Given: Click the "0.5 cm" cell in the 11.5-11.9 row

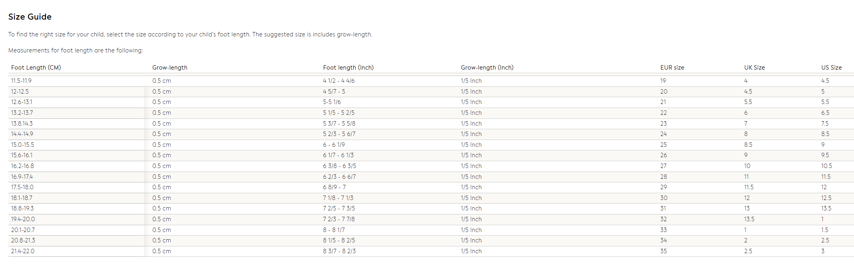Looking at the screenshot, I should [161, 81].
